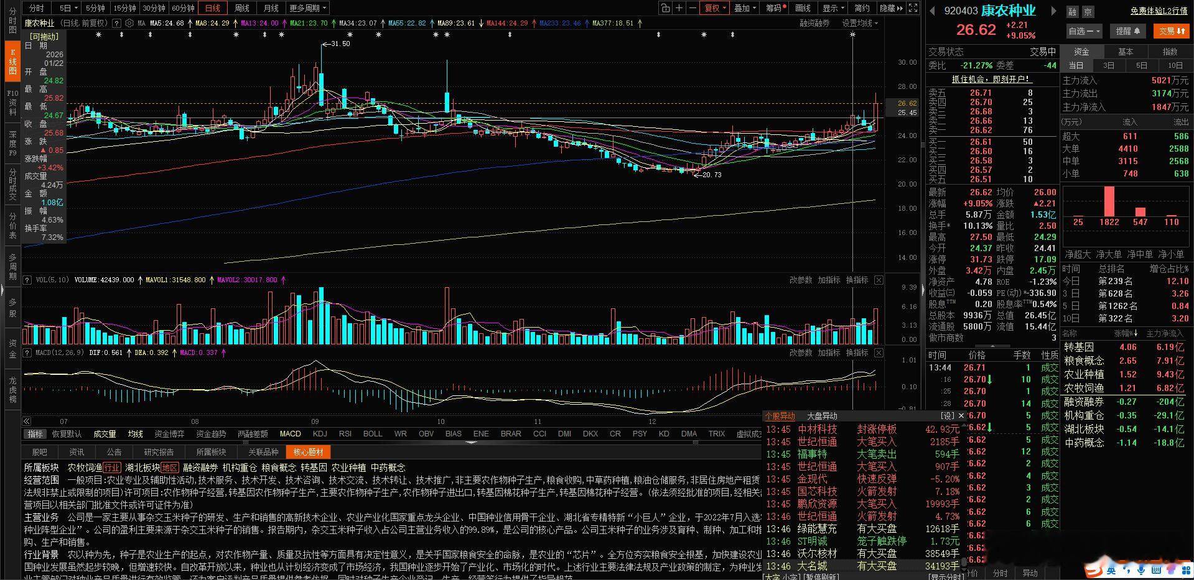This screenshot has width=1194, height=580.
Task: Open 设置均线 dropdown
Action: click(x=860, y=23)
